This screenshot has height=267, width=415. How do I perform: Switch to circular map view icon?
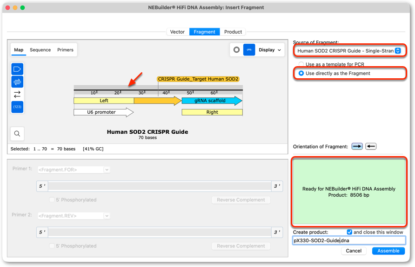(x=237, y=50)
